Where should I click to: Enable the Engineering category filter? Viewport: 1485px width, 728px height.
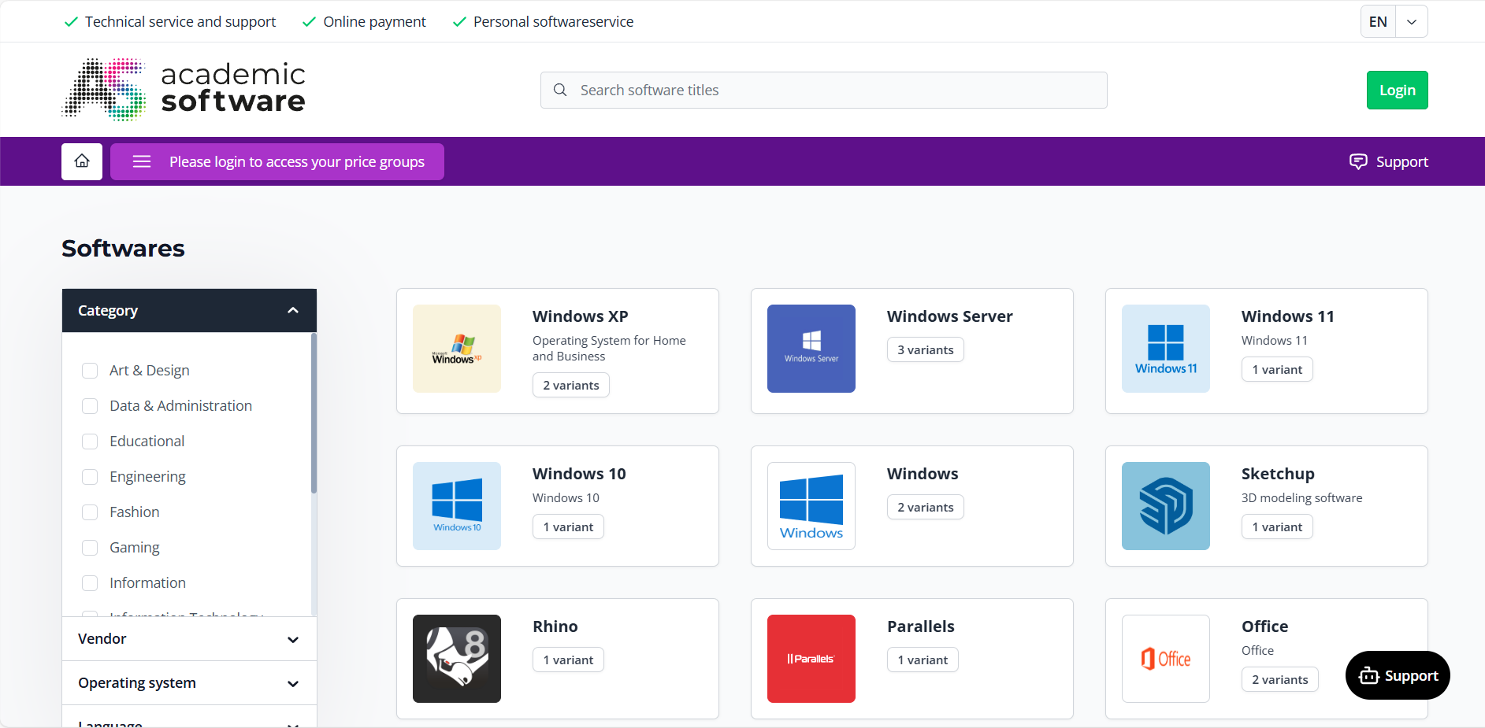click(x=90, y=476)
